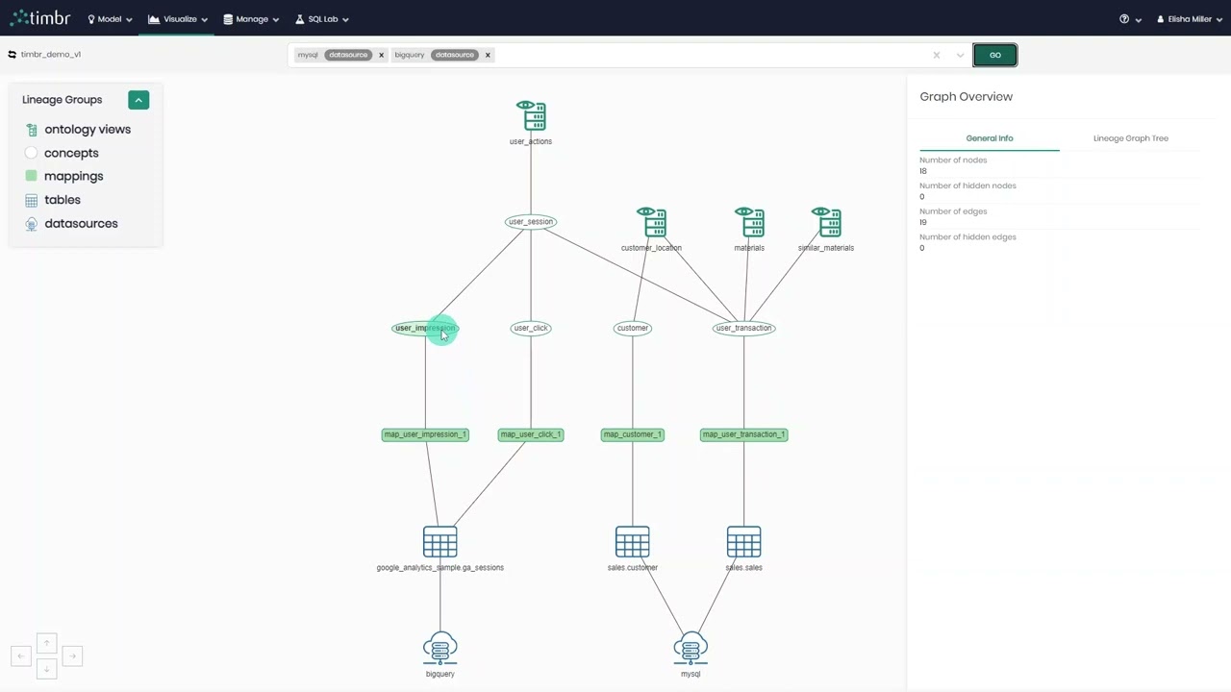Open the Visualize menu
1231x692 pixels.
178,19
